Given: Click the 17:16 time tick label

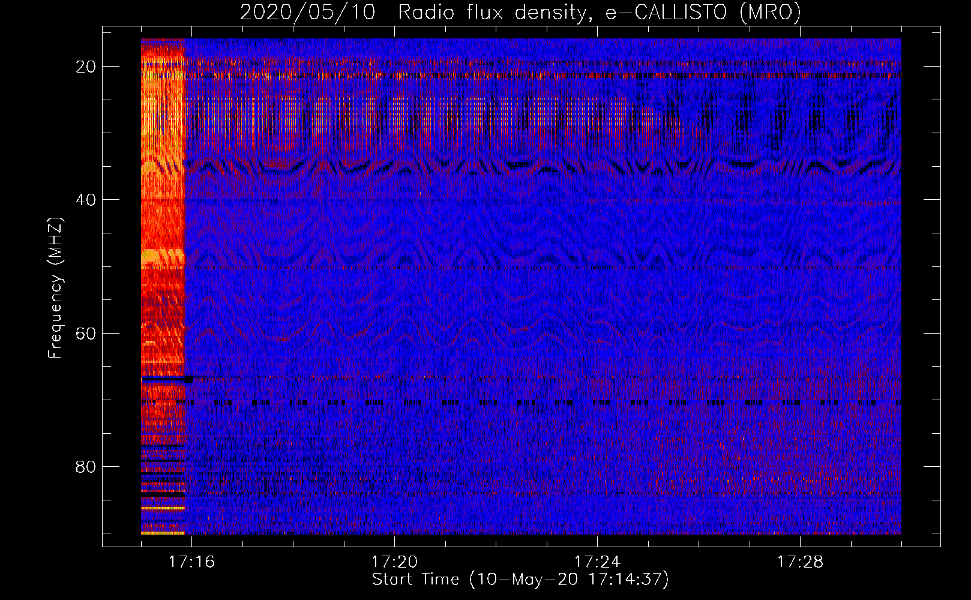Looking at the screenshot, I should click(x=191, y=562).
